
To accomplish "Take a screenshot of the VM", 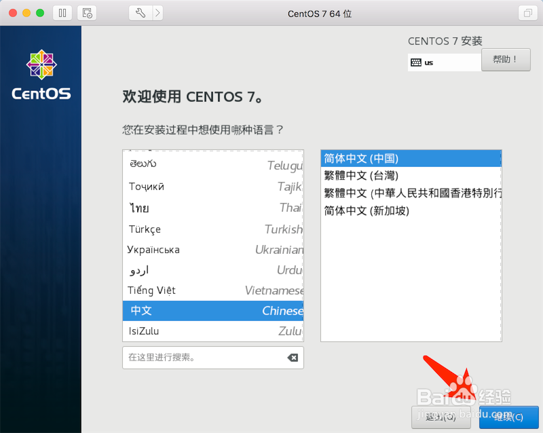I will (x=87, y=13).
